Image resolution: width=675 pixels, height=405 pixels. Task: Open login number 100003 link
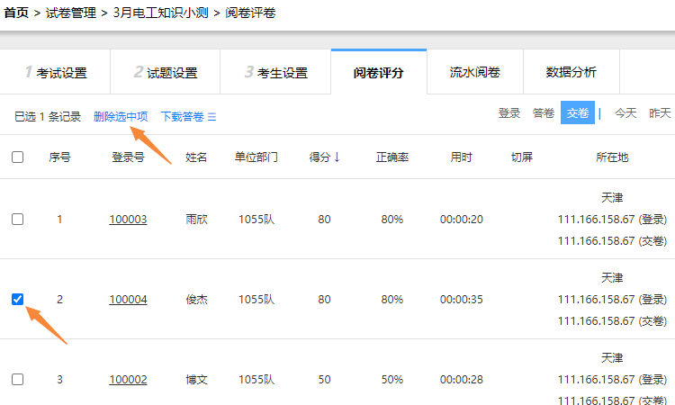(128, 220)
